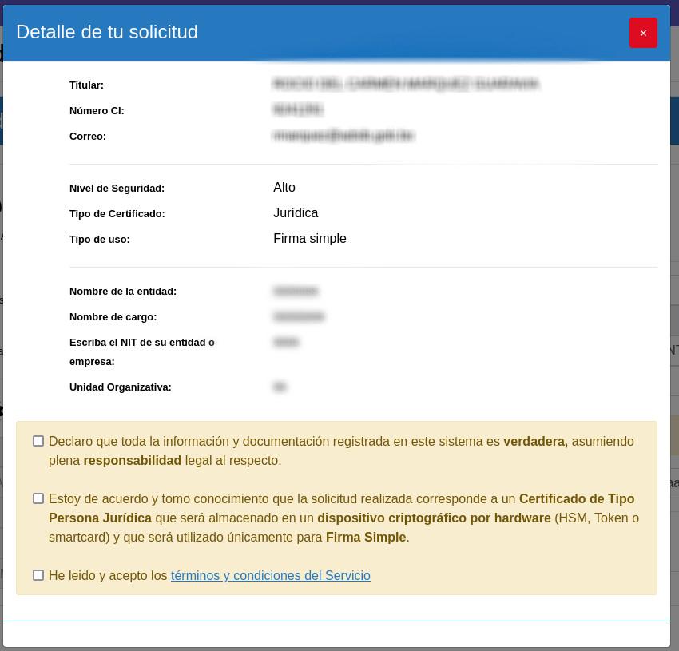Close the Detalle de tu solicitud dialog

click(x=643, y=33)
